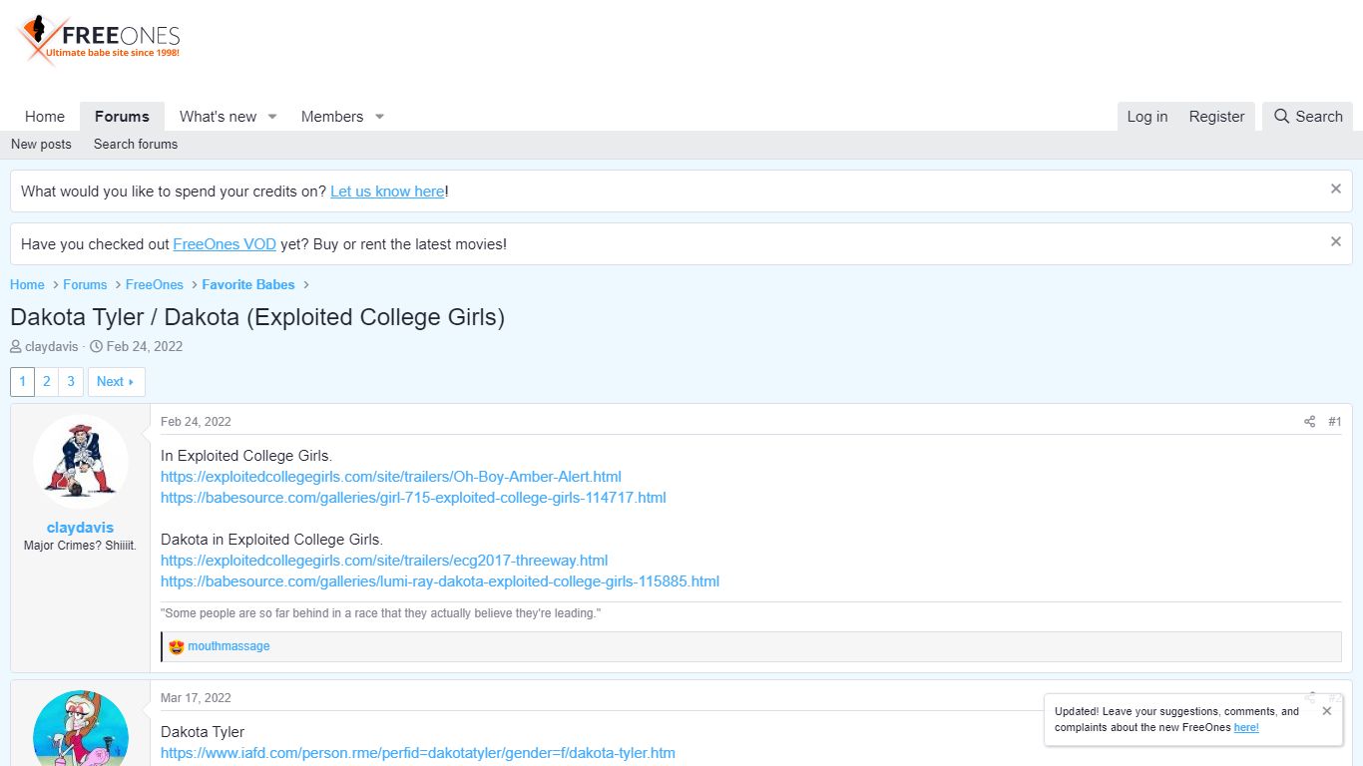Open the Home navigation tab
1363x766 pixels.
pos(45,117)
